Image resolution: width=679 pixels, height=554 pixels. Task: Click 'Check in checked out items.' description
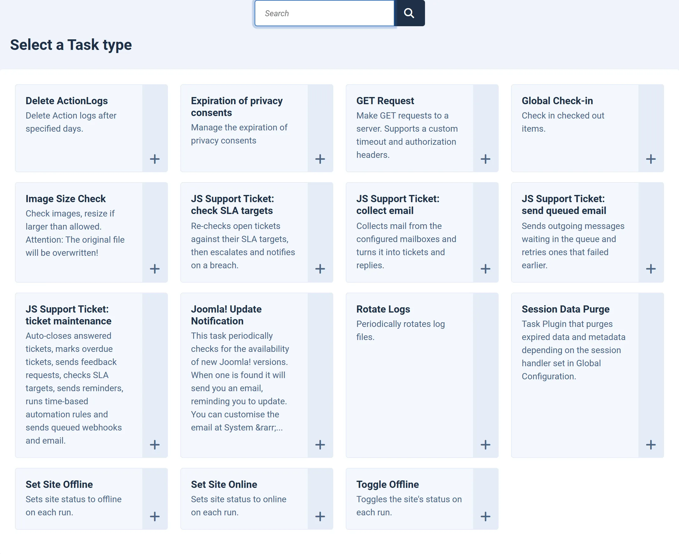(563, 122)
